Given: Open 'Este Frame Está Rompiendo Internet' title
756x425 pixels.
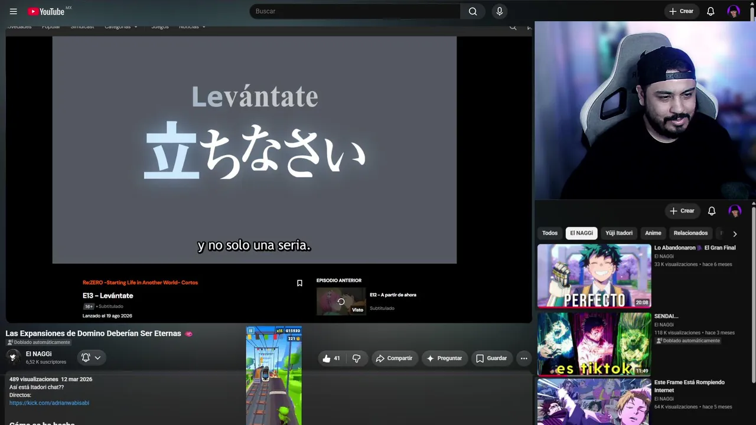Looking at the screenshot, I should click(x=689, y=386).
